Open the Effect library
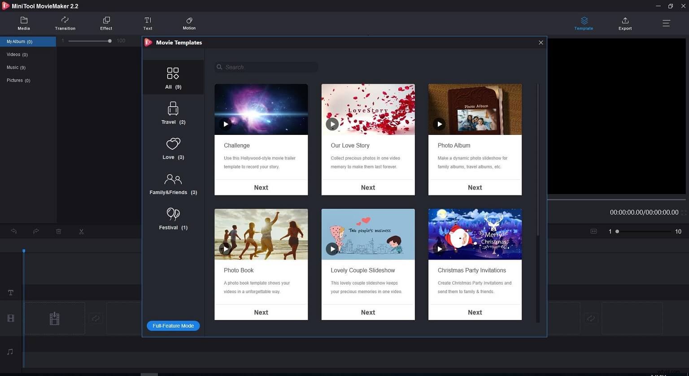Image resolution: width=689 pixels, height=376 pixels. pyautogui.click(x=106, y=23)
